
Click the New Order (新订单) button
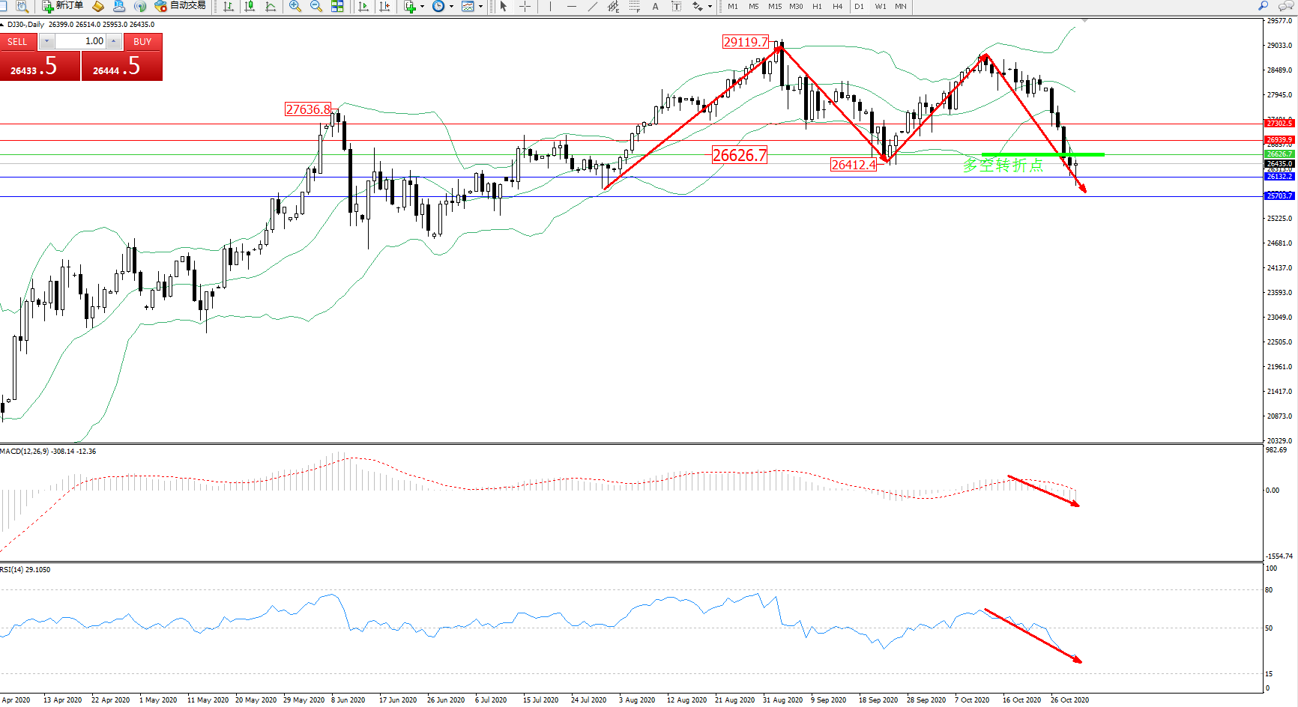[62, 6]
